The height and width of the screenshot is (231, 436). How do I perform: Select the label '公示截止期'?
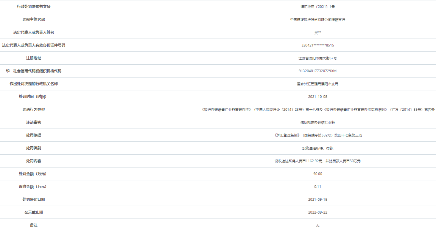click(34, 212)
